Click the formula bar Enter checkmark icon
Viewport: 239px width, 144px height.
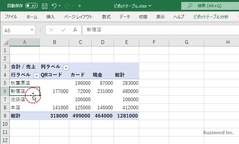point(63,30)
